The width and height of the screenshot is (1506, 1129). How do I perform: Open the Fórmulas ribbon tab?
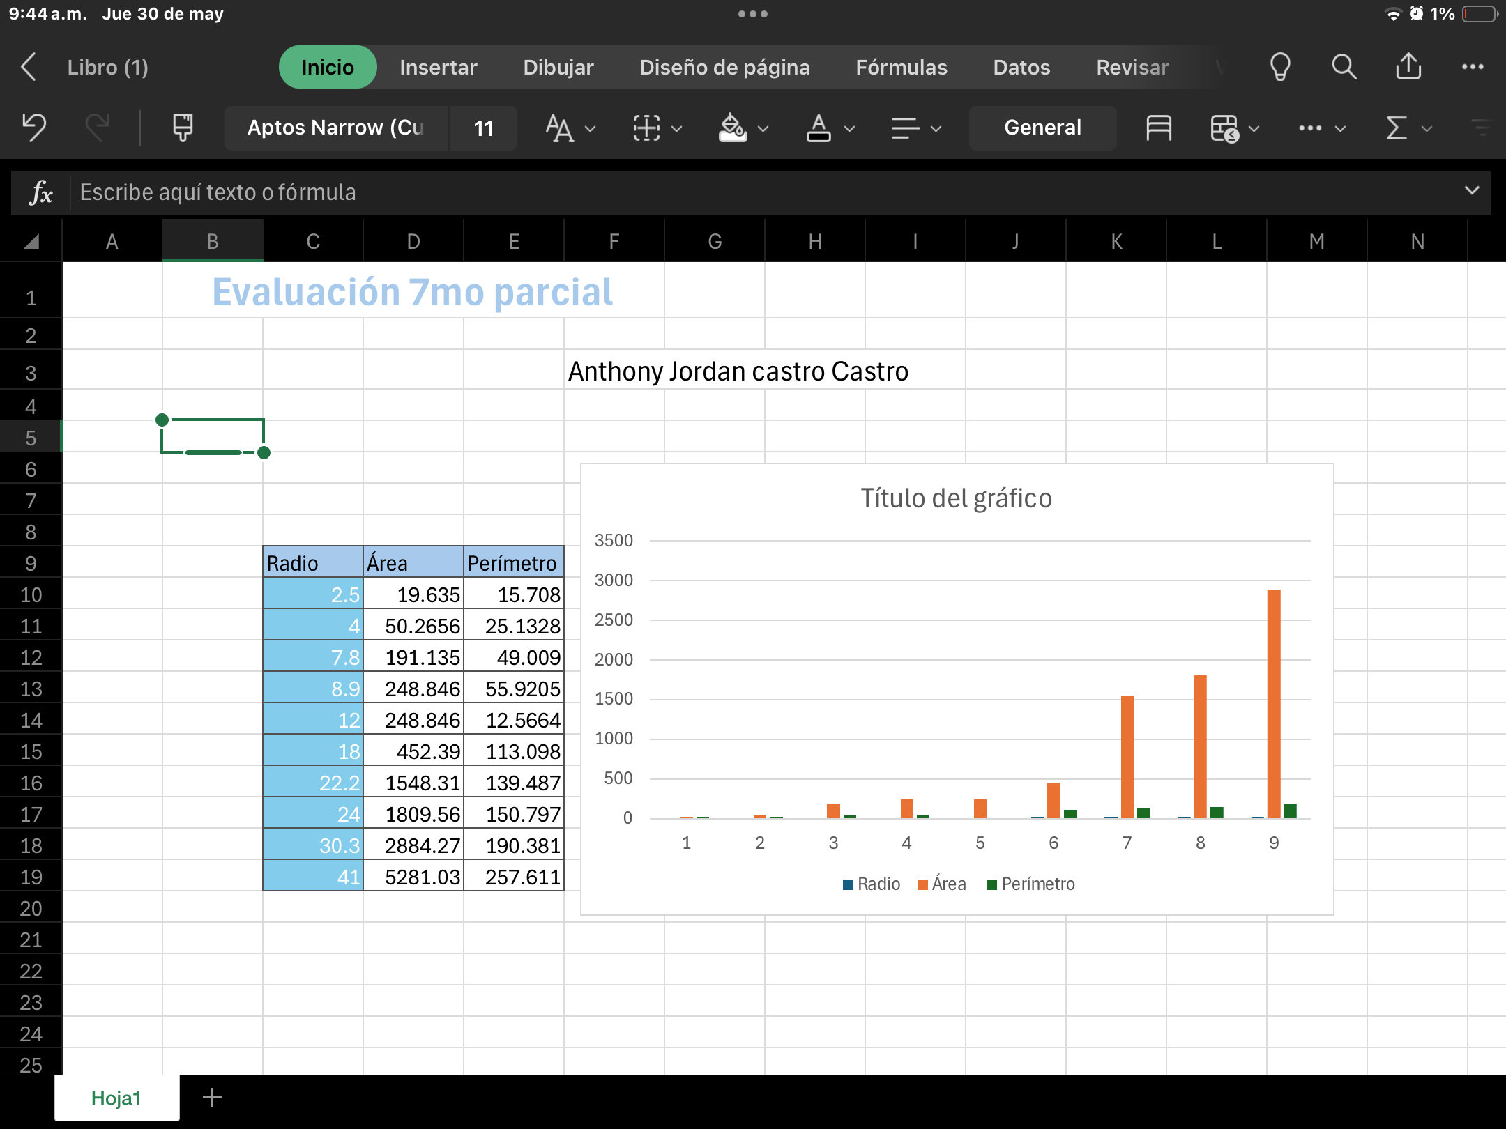click(901, 68)
